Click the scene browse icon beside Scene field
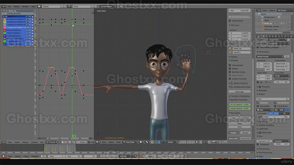This screenshot has width=294, height=165. click(69, 6)
